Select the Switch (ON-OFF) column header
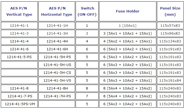Viewport: 185px width, 109px height. click(87, 11)
